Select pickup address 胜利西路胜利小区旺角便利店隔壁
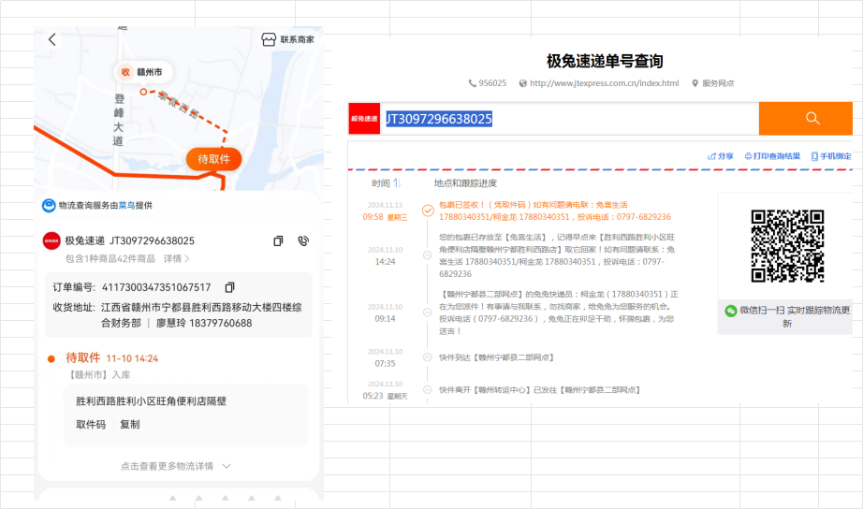This screenshot has height=509, width=863. pyautogui.click(x=151, y=401)
